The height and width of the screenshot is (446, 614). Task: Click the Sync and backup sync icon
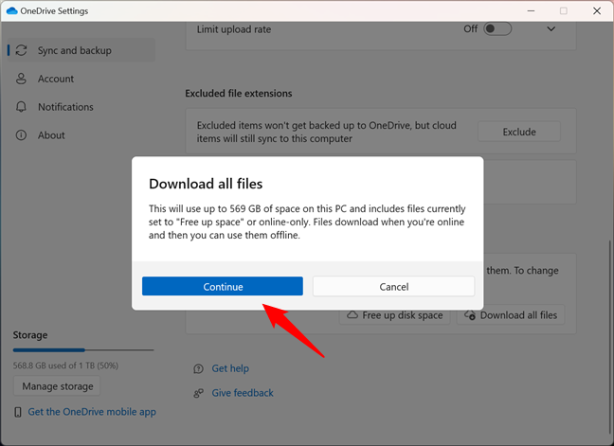coord(21,50)
